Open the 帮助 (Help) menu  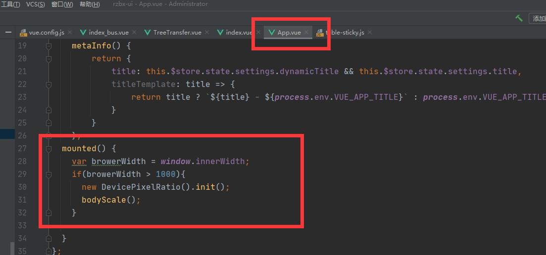click(x=89, y=4)
